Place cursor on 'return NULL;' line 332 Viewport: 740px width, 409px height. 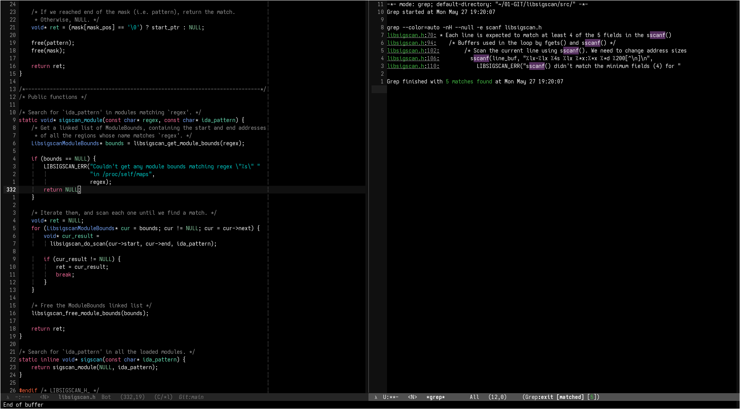(62, 190)
